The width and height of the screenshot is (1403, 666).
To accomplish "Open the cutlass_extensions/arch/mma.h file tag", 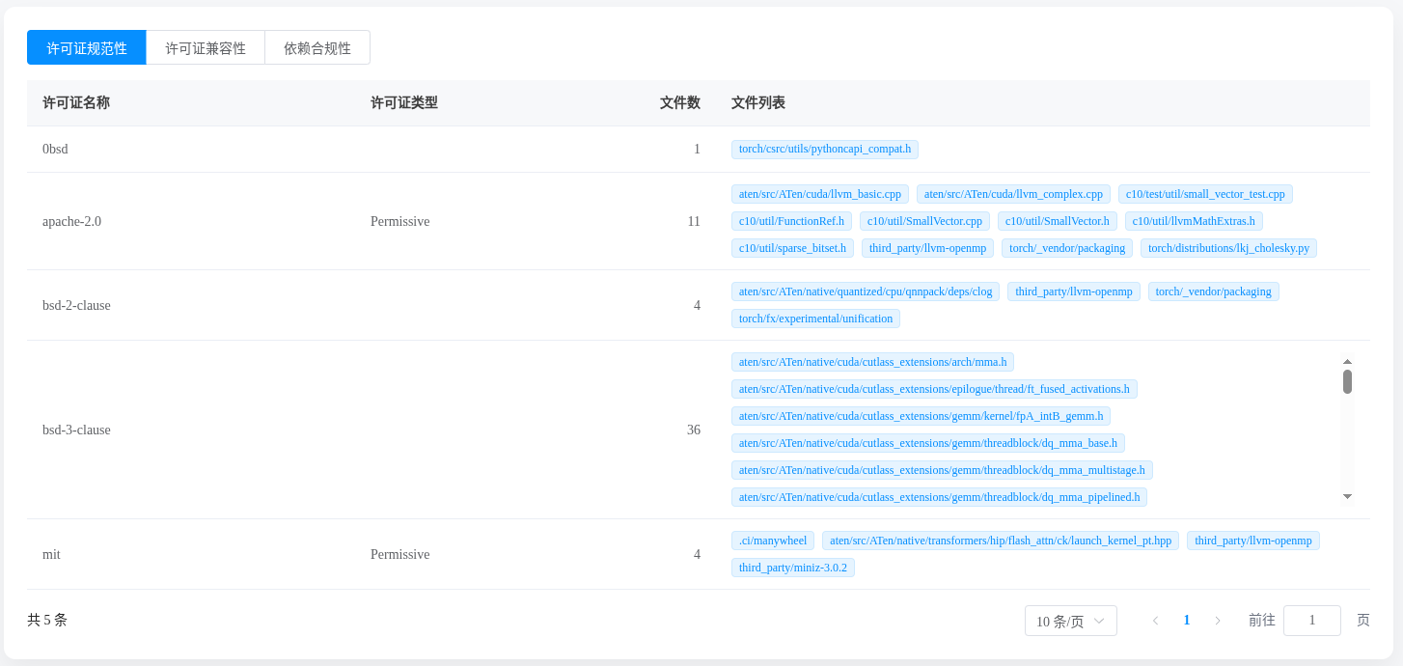I will 872,362.
